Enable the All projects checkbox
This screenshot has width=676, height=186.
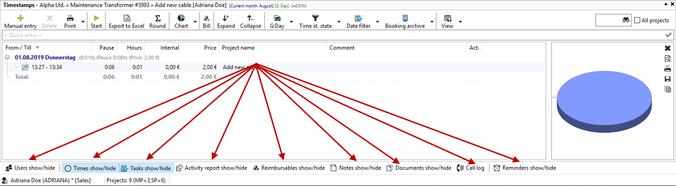(x=637, y=20)
